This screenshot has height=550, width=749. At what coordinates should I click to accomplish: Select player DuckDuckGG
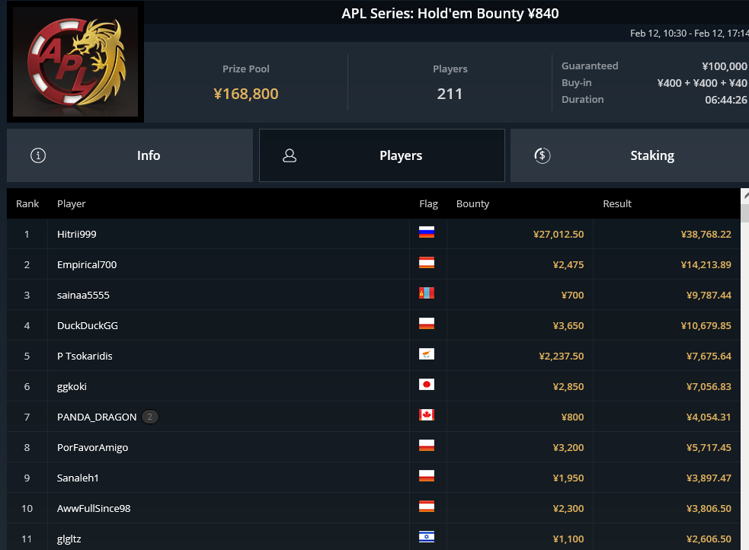pos(88,325)
